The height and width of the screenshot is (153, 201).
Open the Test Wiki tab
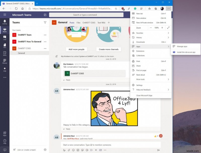(101, 22)
